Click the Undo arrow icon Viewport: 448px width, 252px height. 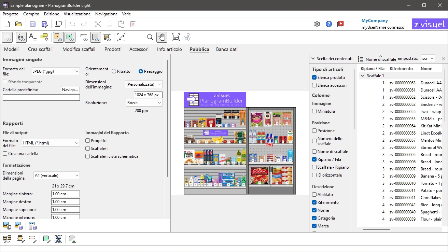click(72, 24)
